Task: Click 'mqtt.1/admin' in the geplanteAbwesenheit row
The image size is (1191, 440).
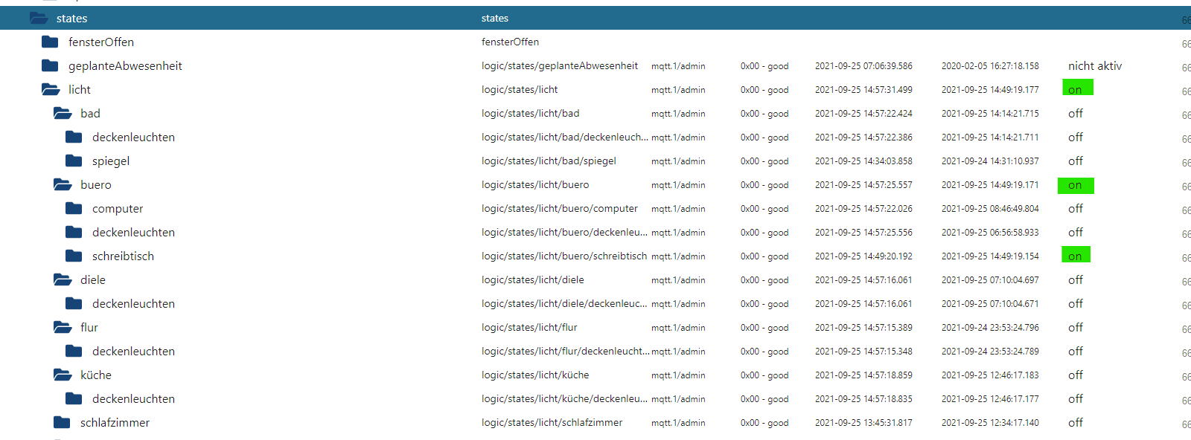Action: 678,66
